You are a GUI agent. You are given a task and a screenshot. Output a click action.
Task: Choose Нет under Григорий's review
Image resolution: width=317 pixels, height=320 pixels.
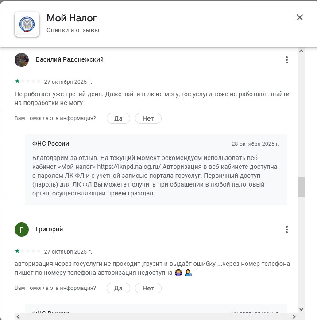pyautogui.click(x=148, y=288)
